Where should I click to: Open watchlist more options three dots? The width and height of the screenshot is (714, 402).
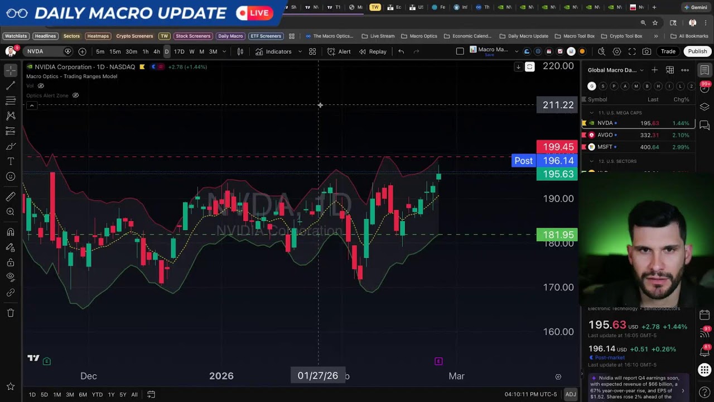[684, 70]
